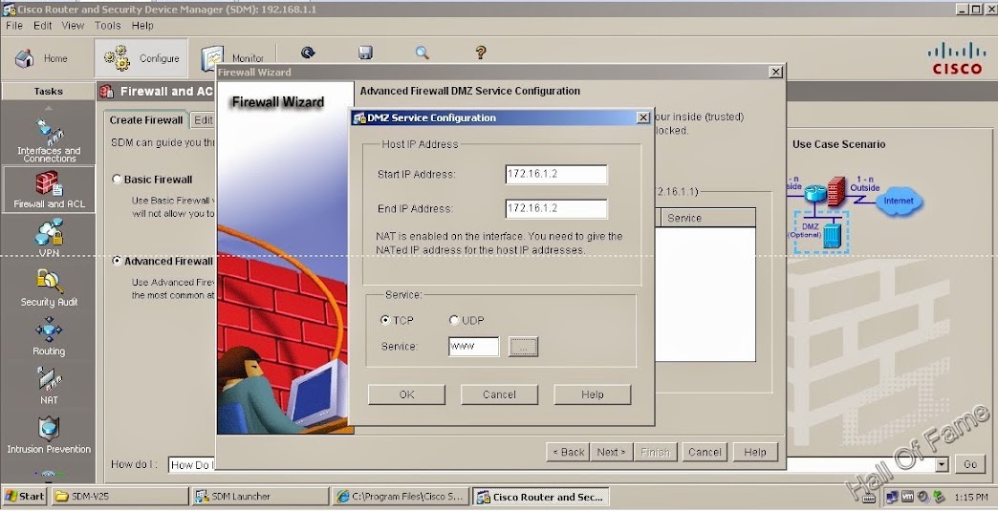Click the DMZ server in Use Case diagram
Viewport: 998px width, 511px height.
[832, 234]
